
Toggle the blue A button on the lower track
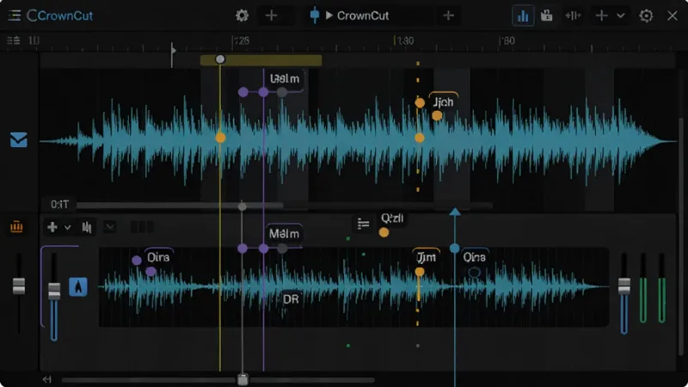[x=78, y=287]
